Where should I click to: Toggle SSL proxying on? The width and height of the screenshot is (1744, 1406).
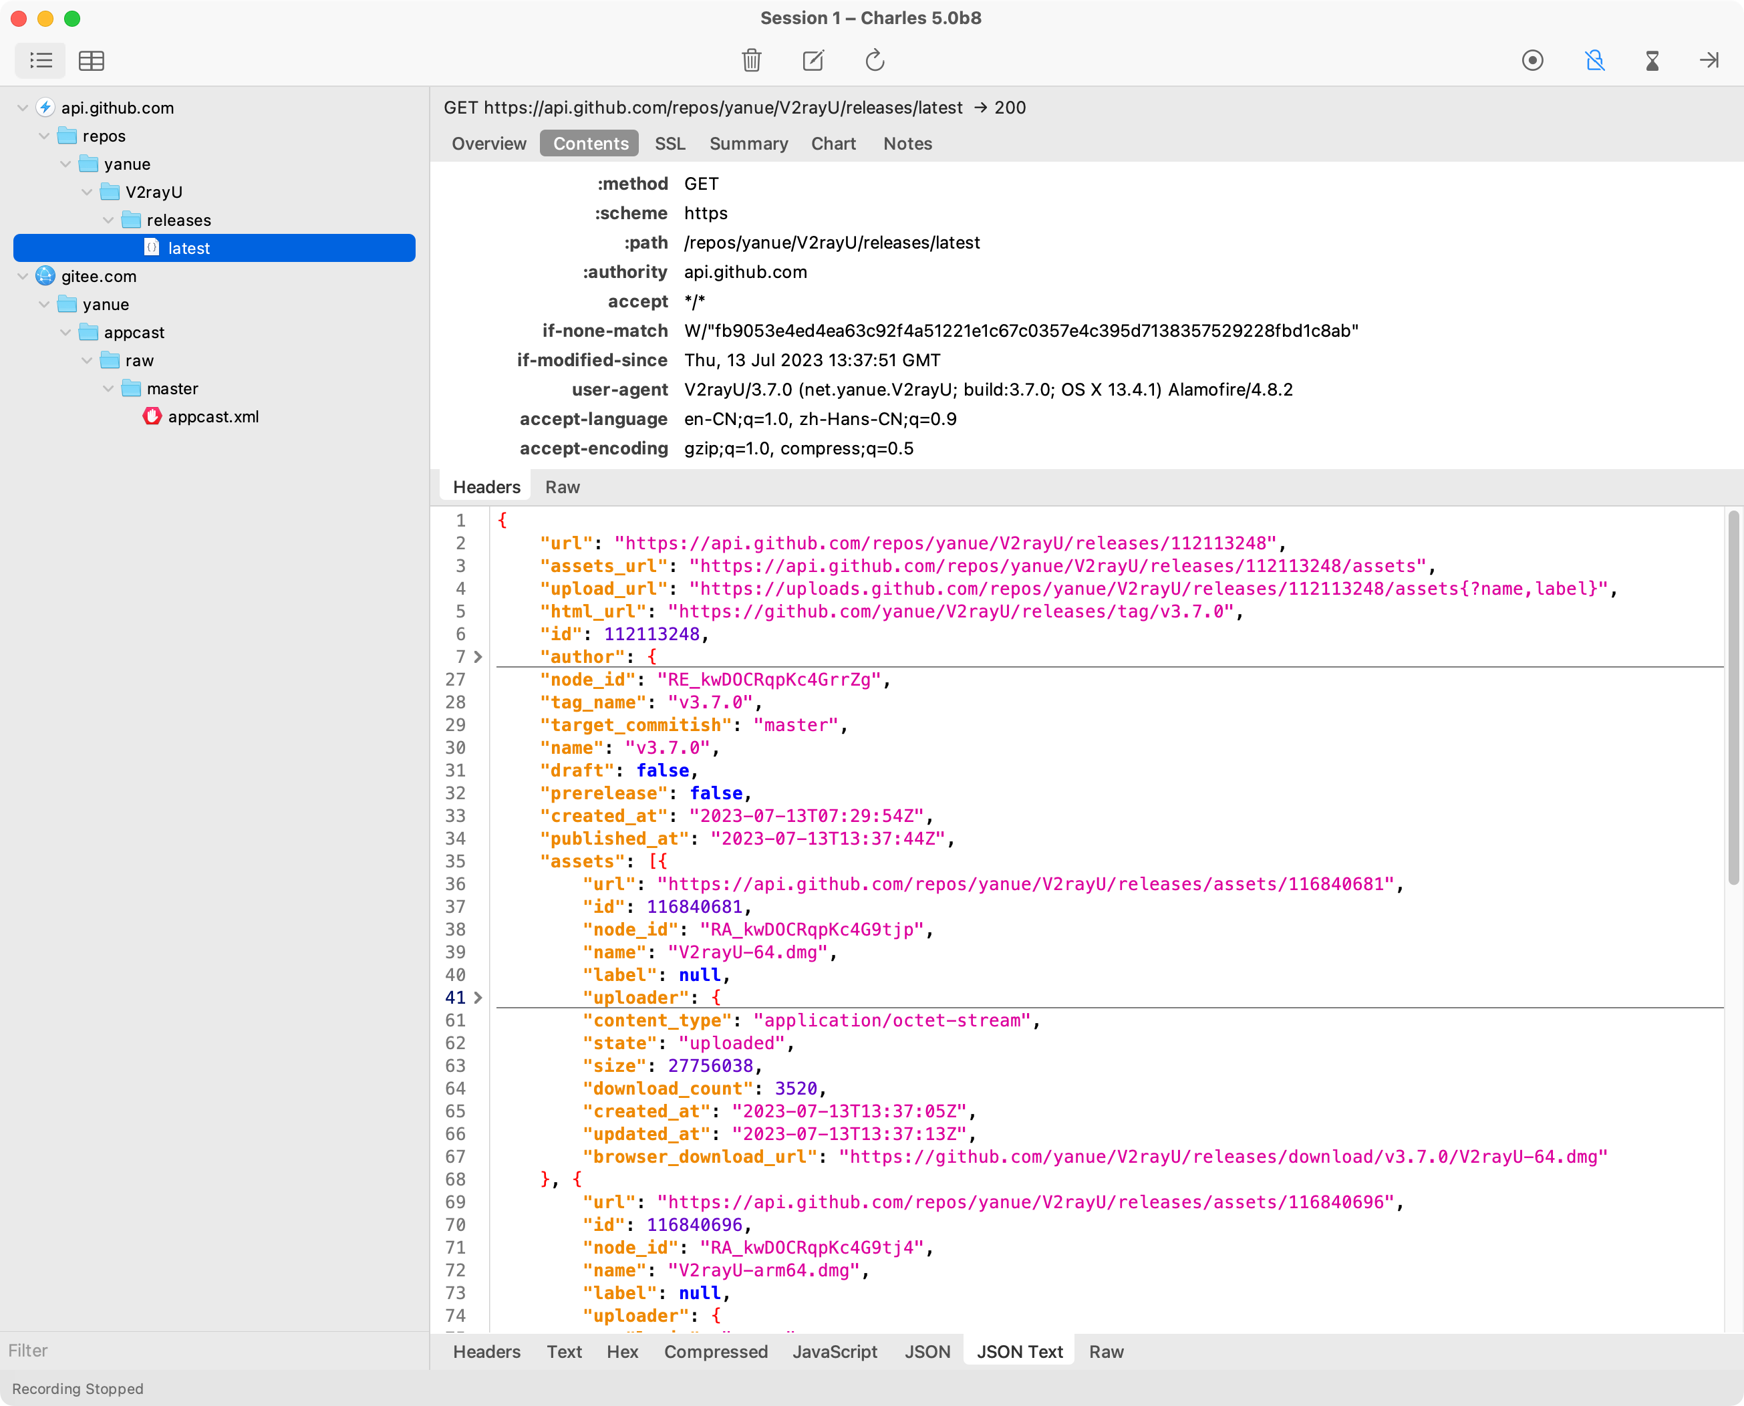click(x=1594, y=60)
